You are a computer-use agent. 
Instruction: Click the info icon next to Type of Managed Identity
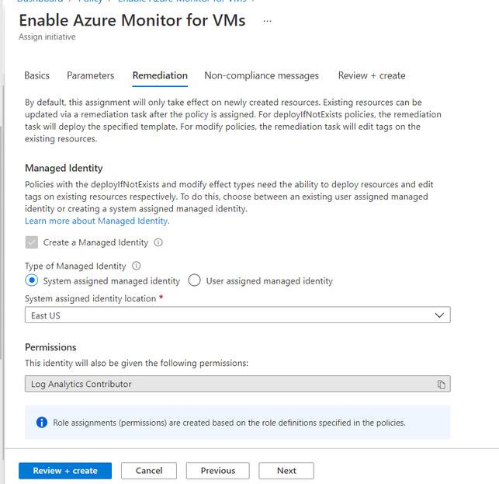click(137, 266)
